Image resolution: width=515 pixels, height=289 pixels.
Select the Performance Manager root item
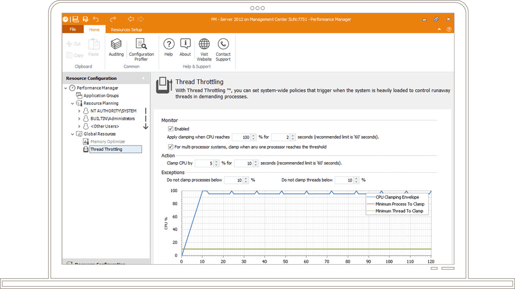pos(98,88)
